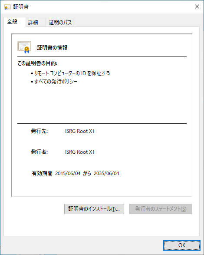This screenshot has height=255, width=204.
Task: Click the certificate ribbon icon beside 証明書の情報
Action: pyautogui.click(x=24, y=47)
